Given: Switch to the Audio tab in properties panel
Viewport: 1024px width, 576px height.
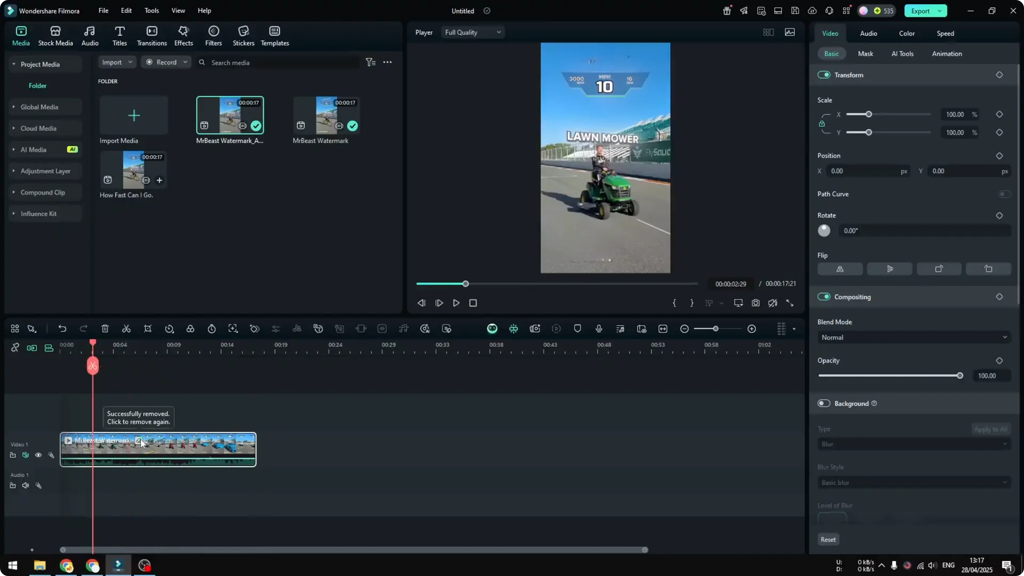Looking at the screenshot, I should pos(868,33).
